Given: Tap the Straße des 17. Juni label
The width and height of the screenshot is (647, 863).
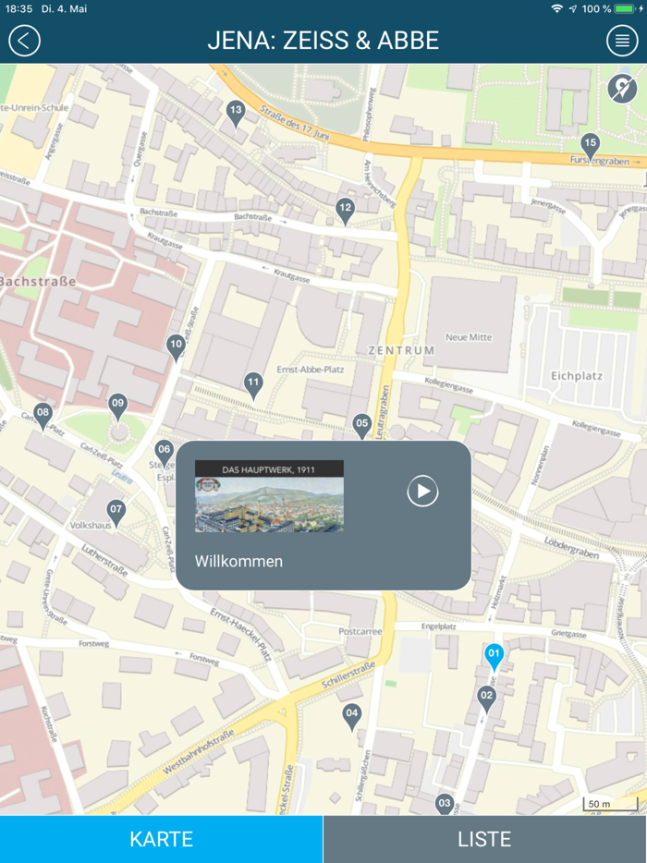Looking at the screenshot, I should click(295, 122).
